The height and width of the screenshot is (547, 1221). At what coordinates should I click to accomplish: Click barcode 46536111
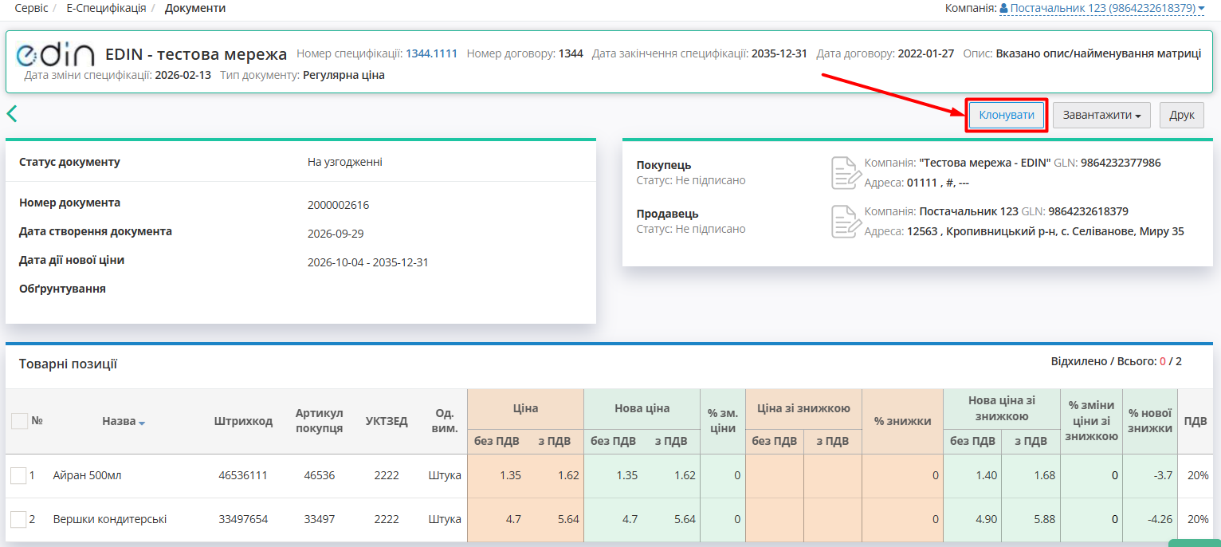pyautogui.click(x=243, y=475)
